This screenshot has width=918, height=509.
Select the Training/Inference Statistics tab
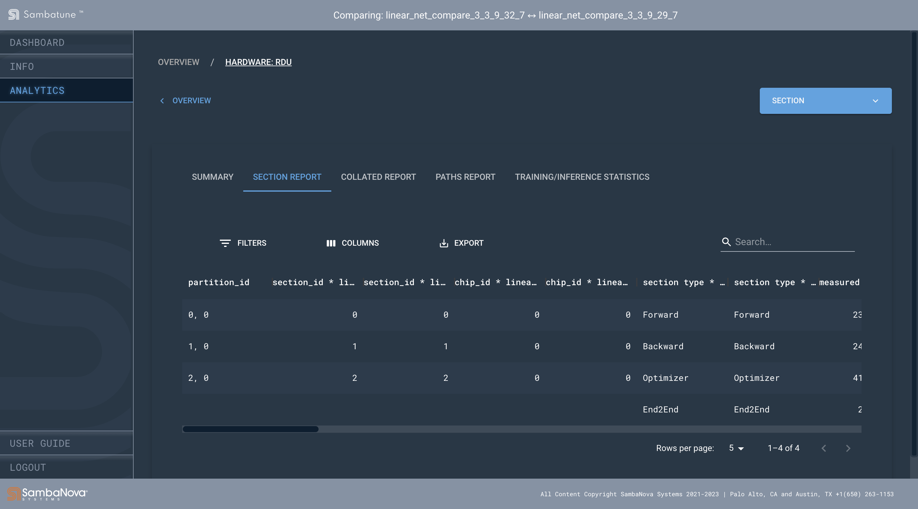tap(582, 176)
